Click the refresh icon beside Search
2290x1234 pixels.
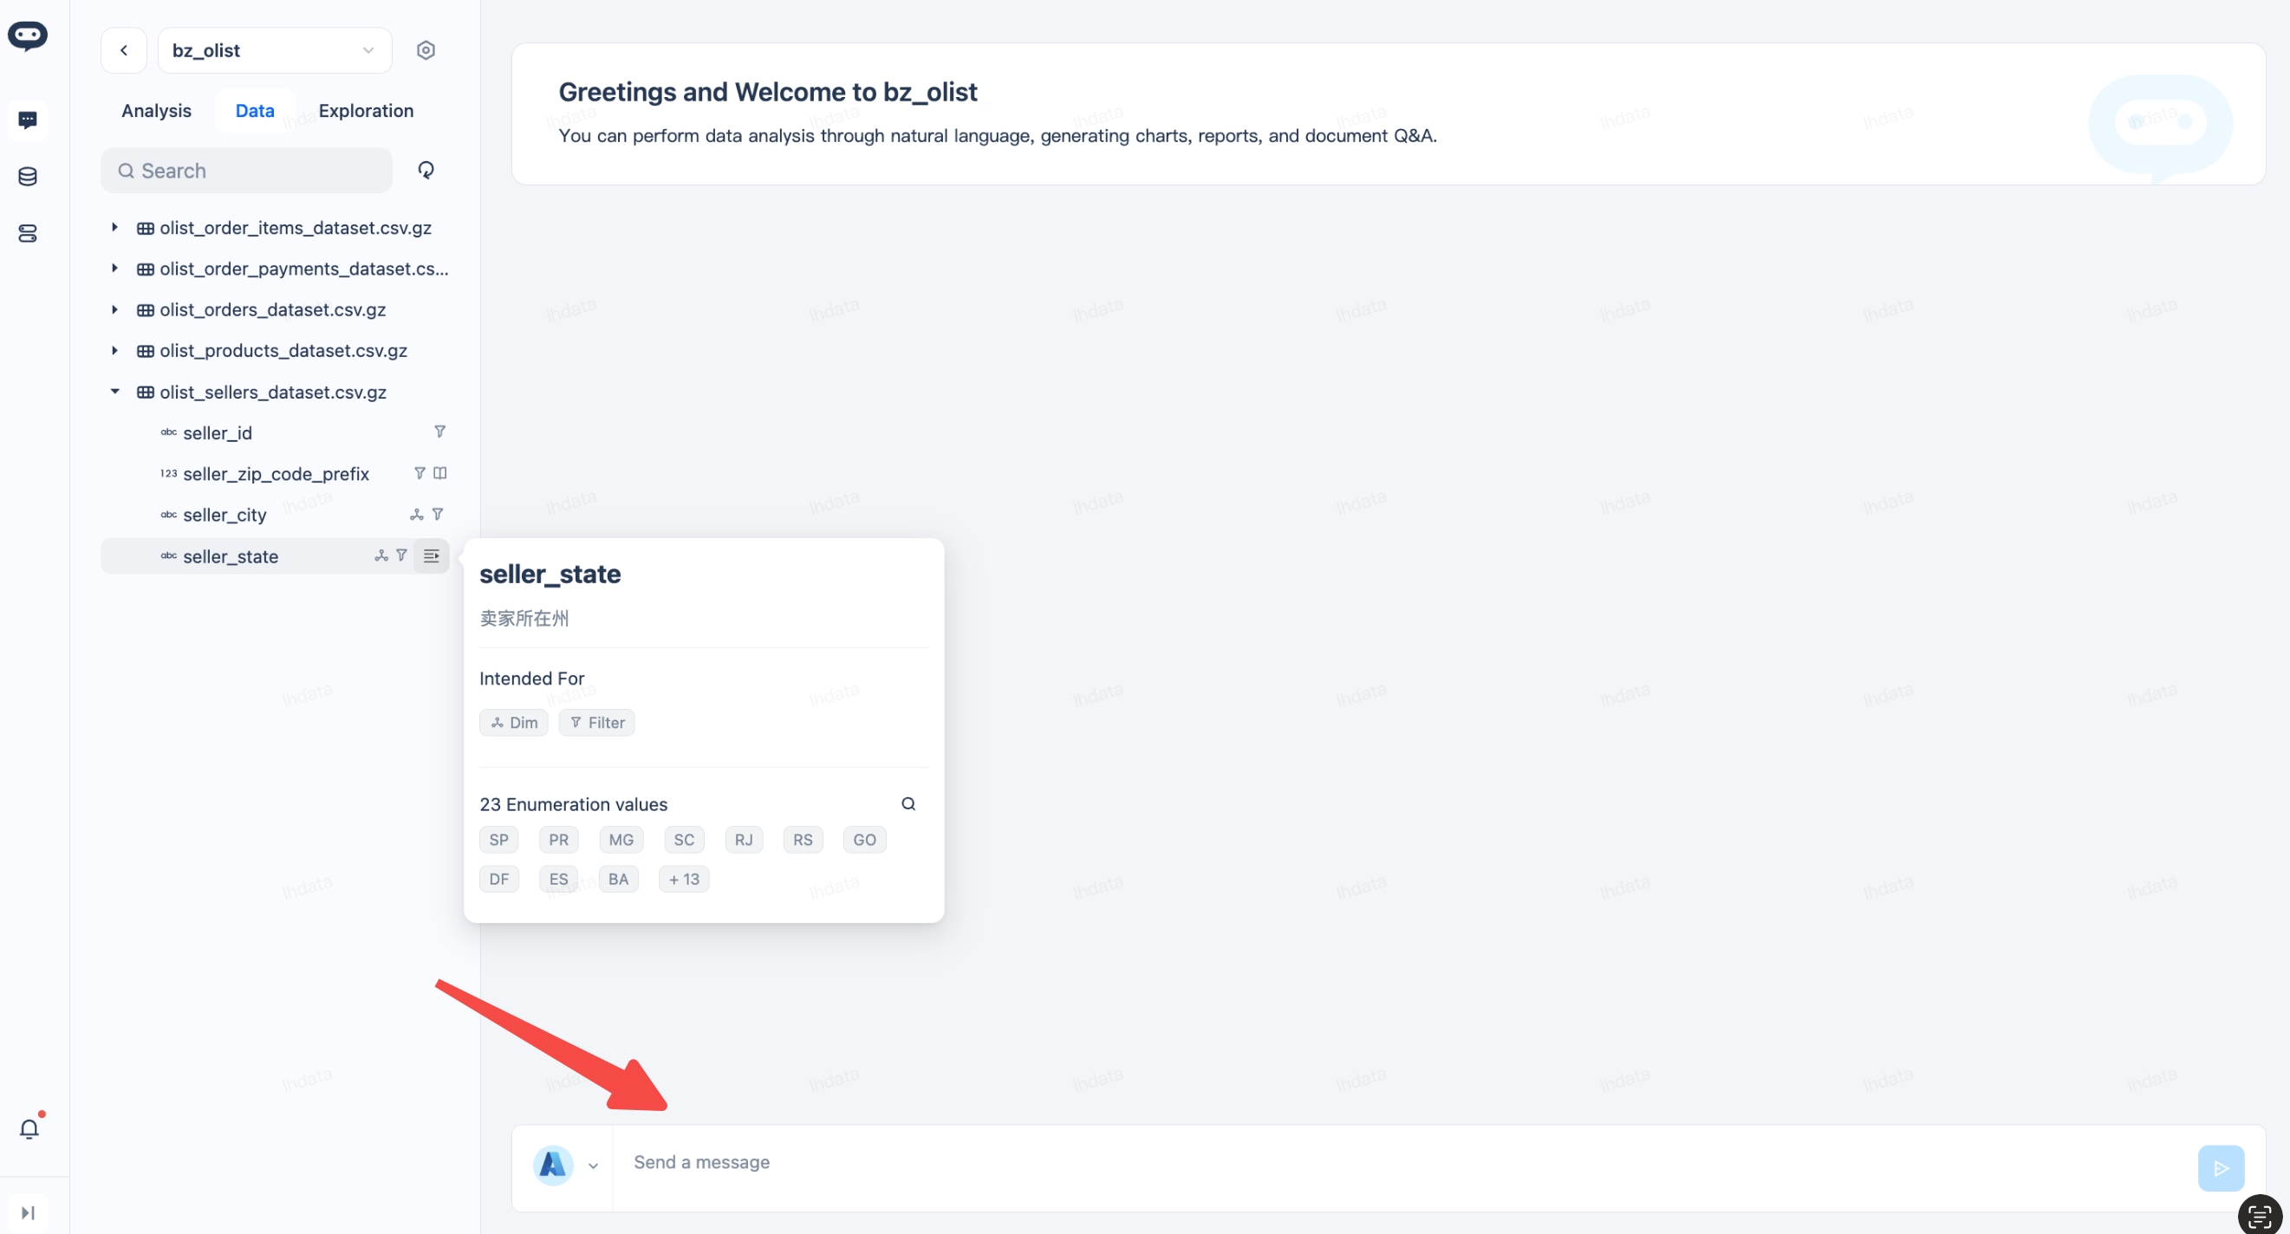coord(426,170)
